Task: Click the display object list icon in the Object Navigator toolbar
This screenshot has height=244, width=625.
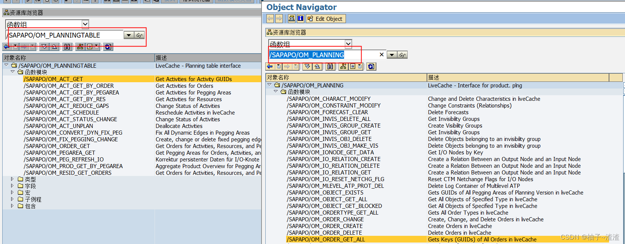Action: [292, 19]
